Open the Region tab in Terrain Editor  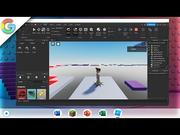tap(32, 43)
